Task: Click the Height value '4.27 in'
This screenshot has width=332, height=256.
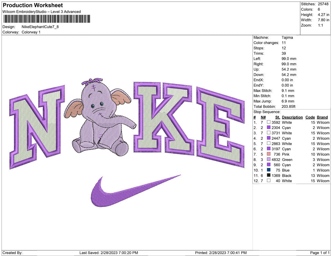Action: pos(323,15)
